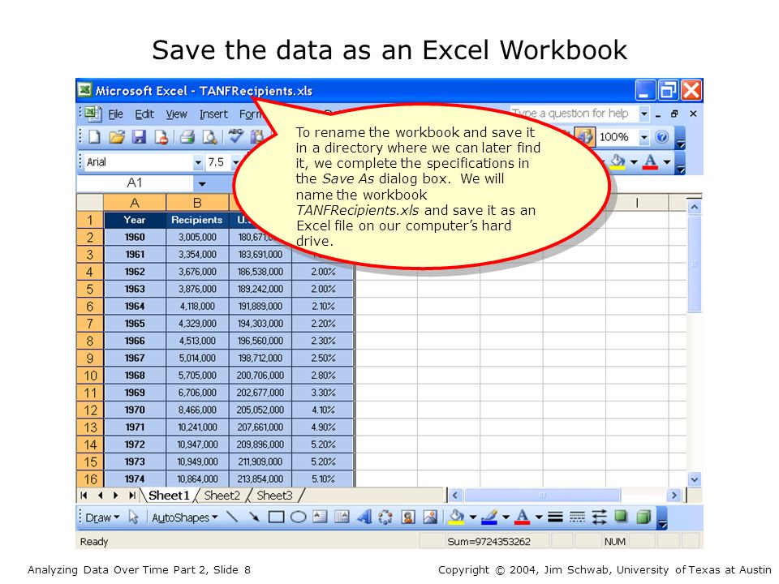
Task: Click the cell containing 3,005,000
Action: tap(197, 238)
